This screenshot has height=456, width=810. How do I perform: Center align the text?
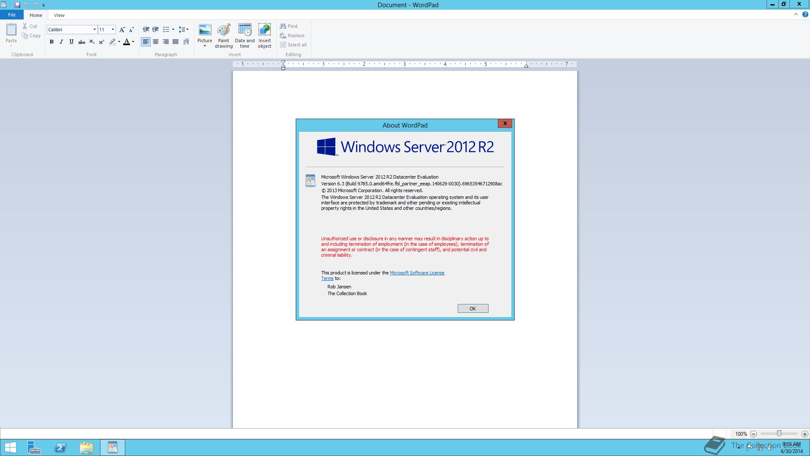[x=156, y=42]
